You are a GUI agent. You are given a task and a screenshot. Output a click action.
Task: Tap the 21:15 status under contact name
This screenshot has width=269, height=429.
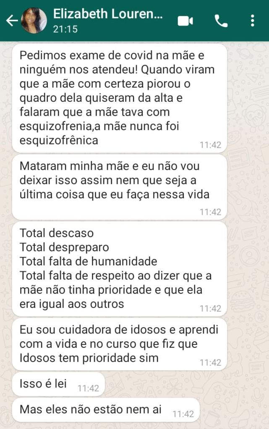[65, 30]
